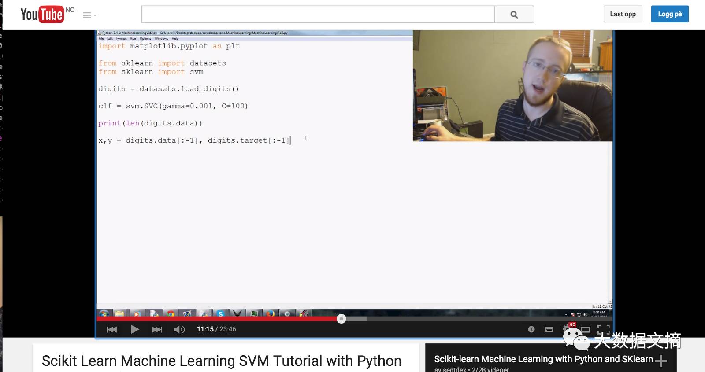Save the playlist with the plus icon
Screen dimensions: 705x372
(661, 361)
